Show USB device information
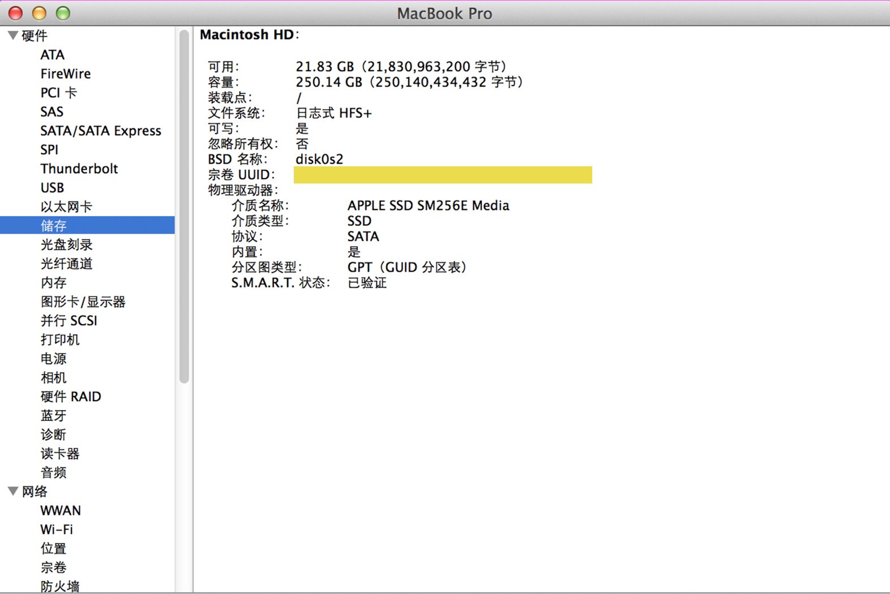 pyautogui.click(x=52, y=188)
